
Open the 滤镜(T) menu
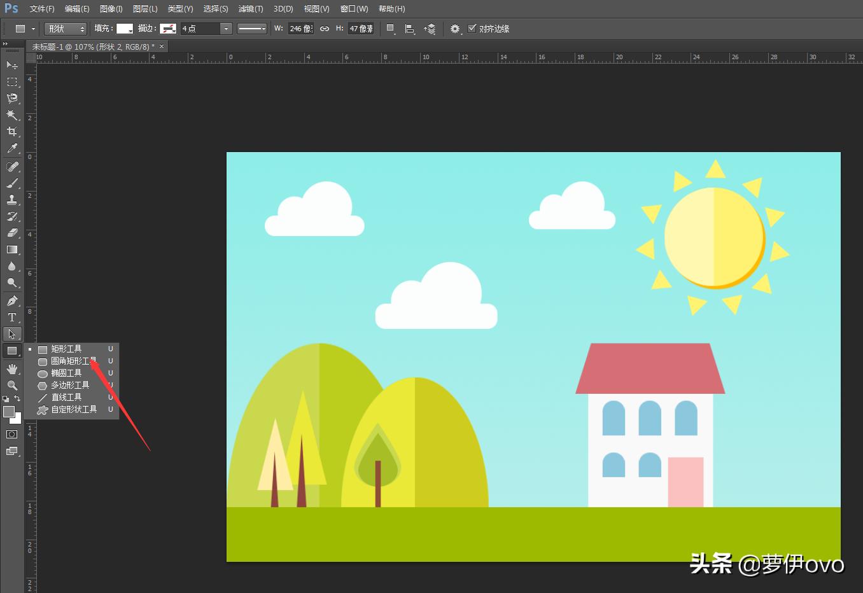pos(250,9)
